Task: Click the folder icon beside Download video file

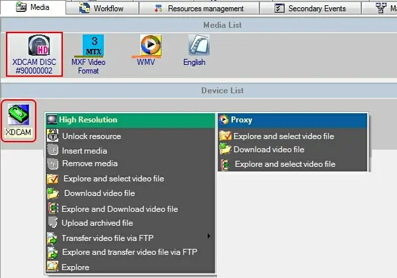Action: click(53, 193)
